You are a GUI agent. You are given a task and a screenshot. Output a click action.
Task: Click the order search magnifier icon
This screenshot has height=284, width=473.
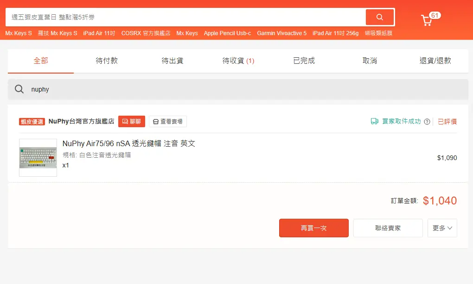tap(19, 89)
